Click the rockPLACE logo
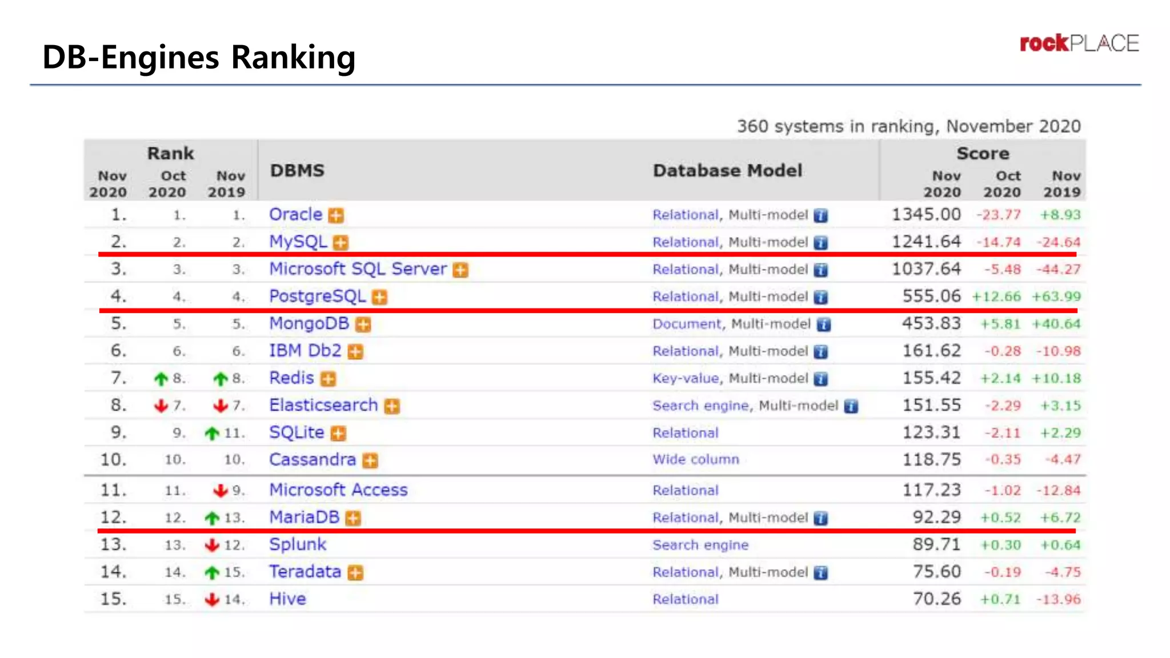Viewport: 1170px width, 658px height. coord(1079,43)
